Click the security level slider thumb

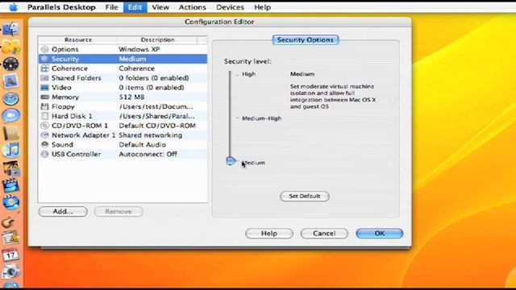[231, 161]
